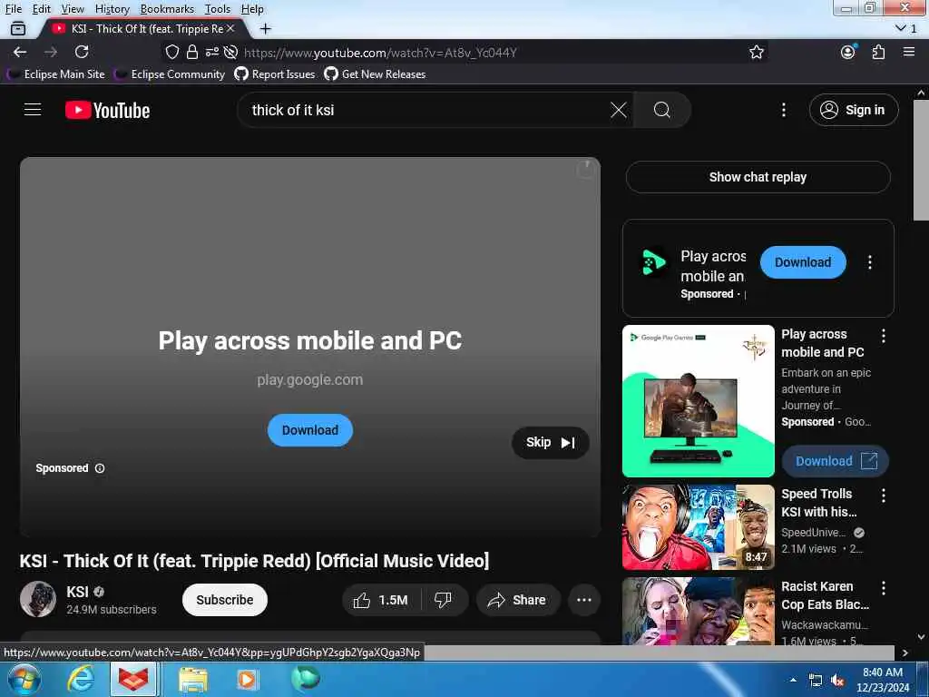Open YouTube settings three-dot menu
Screen dimensions: 929x697
pyautogui.click(x=784, y=110)
